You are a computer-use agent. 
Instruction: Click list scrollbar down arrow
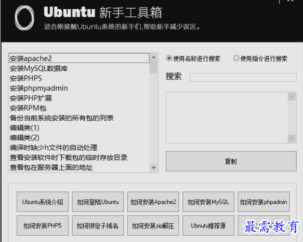pyautogui.click(x=154, y=168)
